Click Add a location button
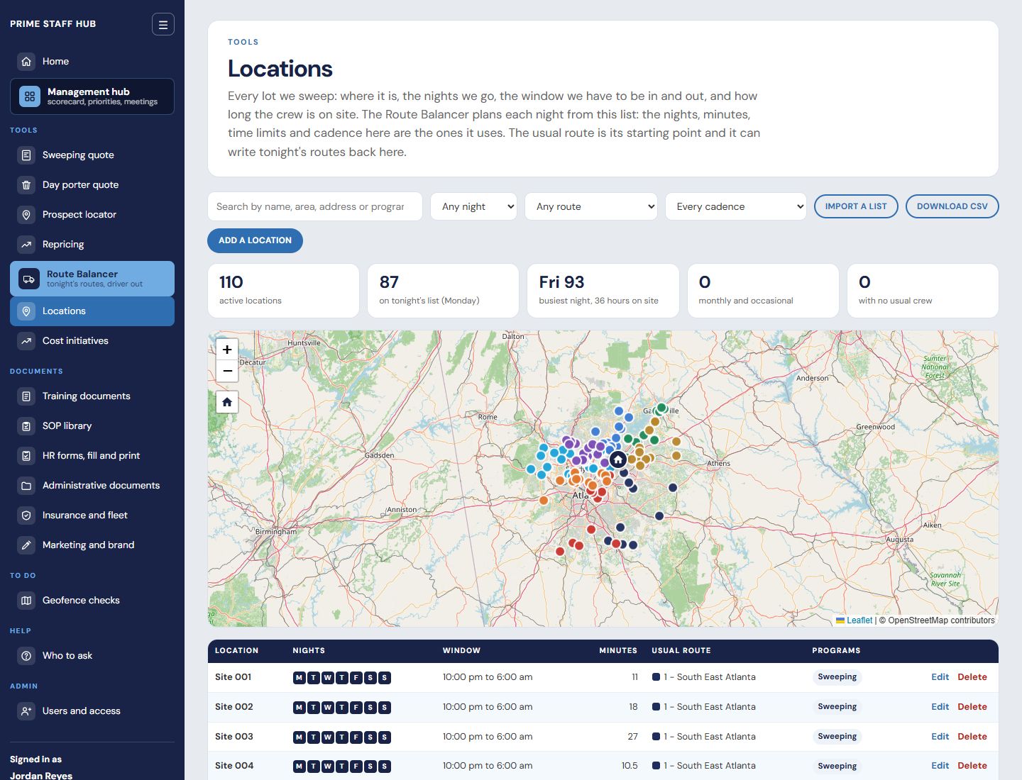Image resolution: width=1022 pixels, height=780 pixels. [255, 240]
